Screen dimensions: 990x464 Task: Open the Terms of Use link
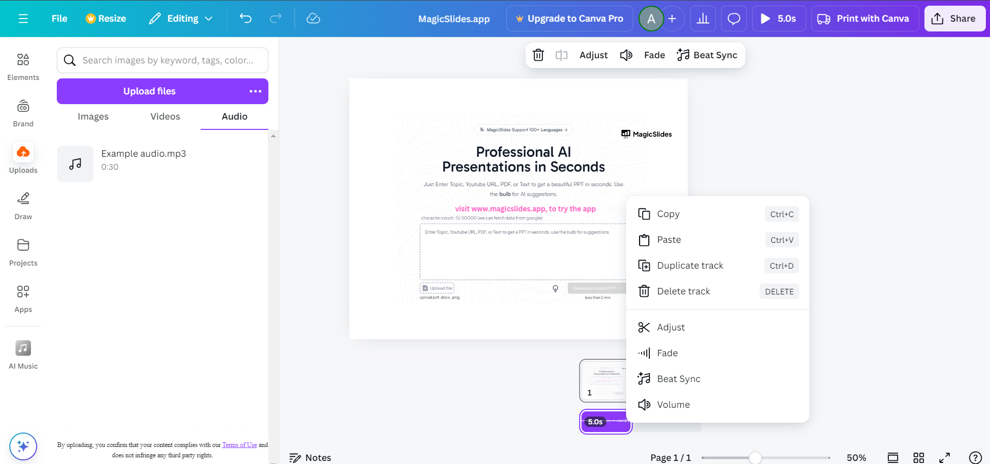pos(239,445)
